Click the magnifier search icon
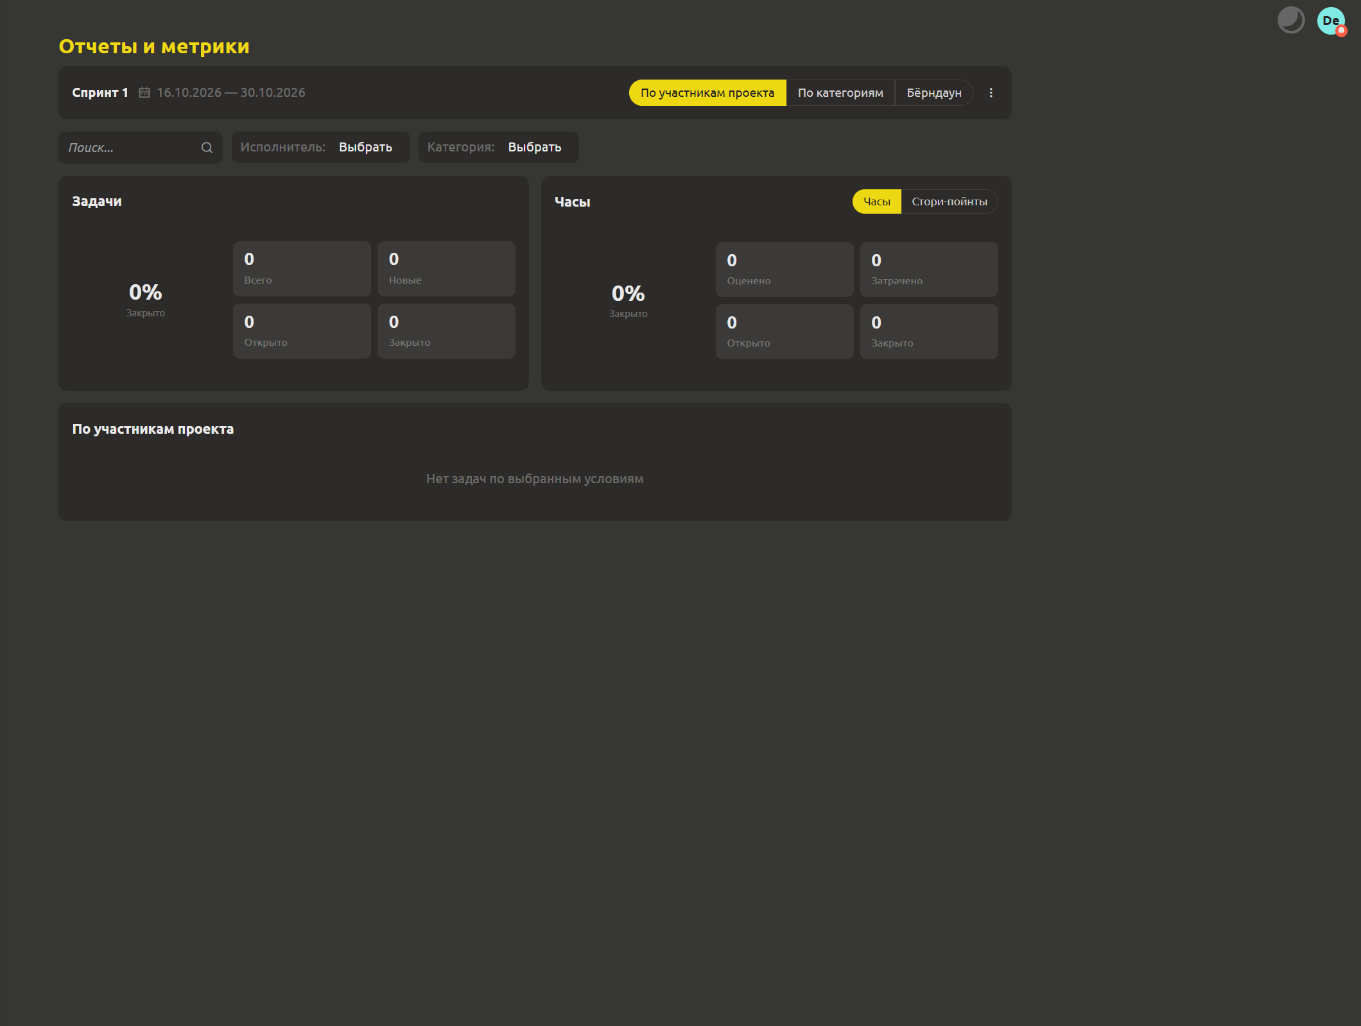The width and height of the screenshot is (1361, 1026). [207, 148]
